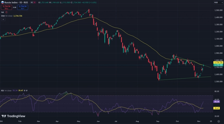Click the high value H2,749.620
Screen dimensions: 224x124
pos(54,2)
